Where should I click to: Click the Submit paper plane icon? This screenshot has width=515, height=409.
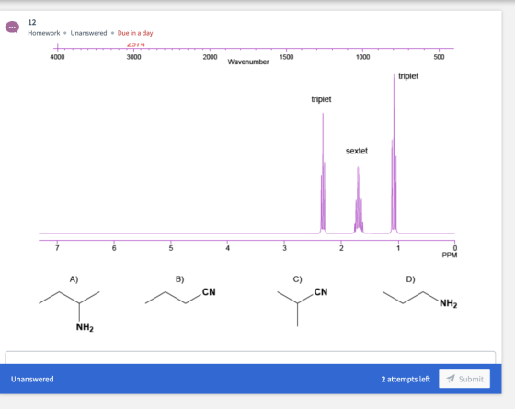[x=451, y=379]
